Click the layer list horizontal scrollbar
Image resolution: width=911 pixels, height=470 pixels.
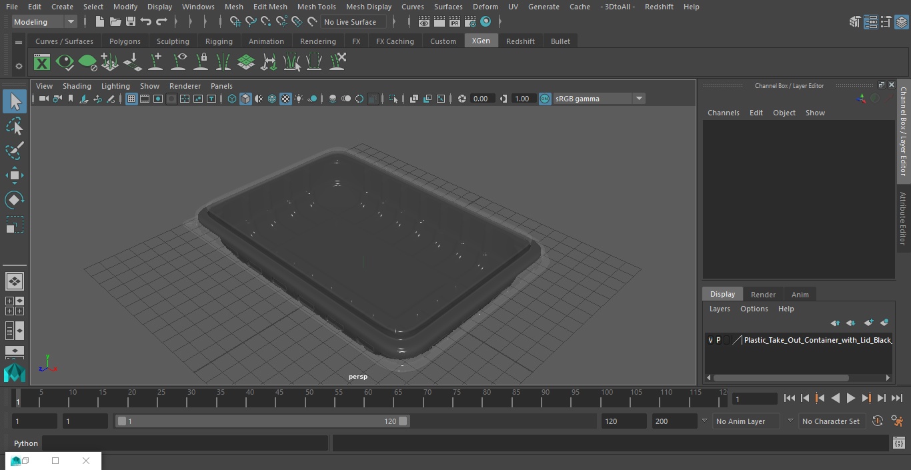pos(781,377)
